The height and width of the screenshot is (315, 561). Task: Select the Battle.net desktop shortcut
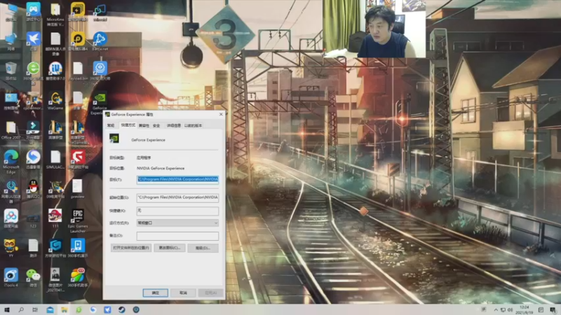[x=100, y=41]
